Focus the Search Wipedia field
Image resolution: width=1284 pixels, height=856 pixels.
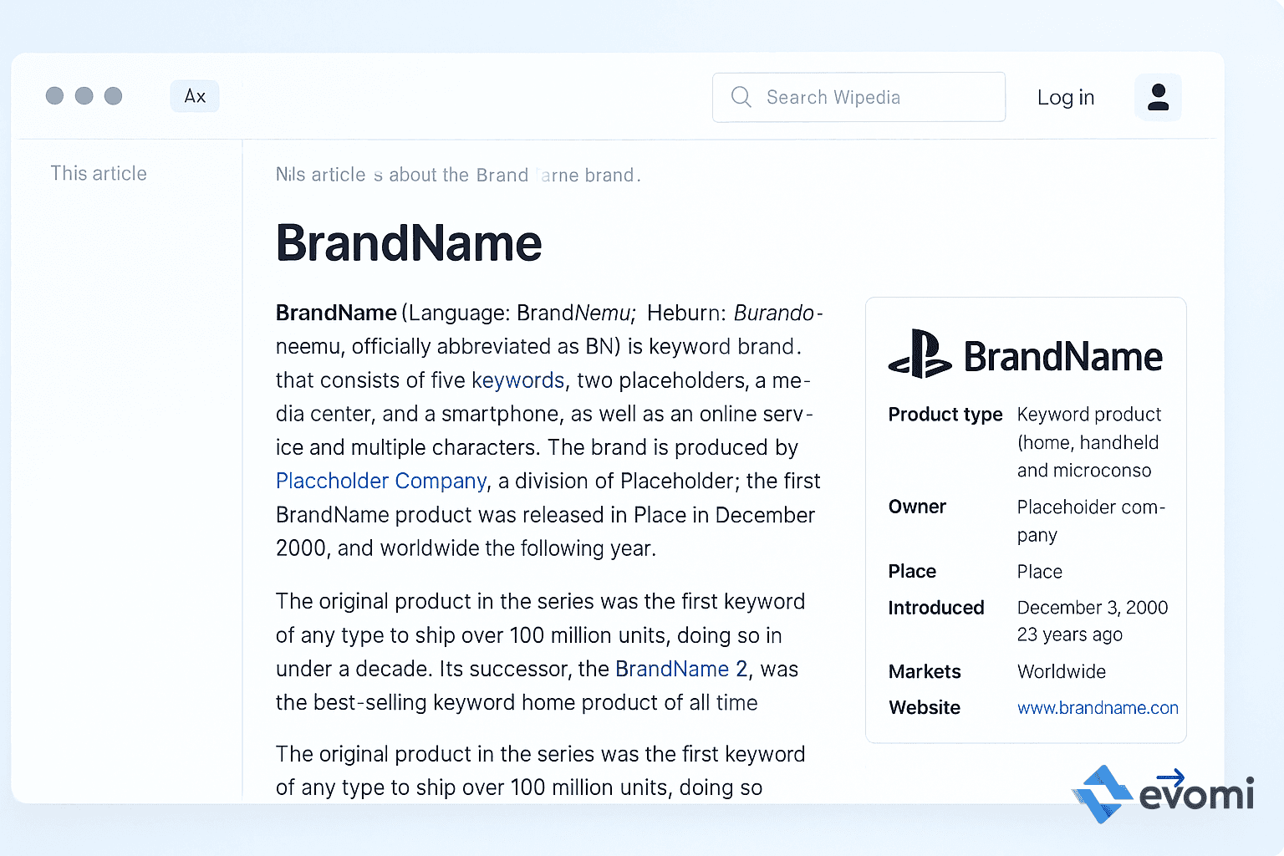click(859, 97)
